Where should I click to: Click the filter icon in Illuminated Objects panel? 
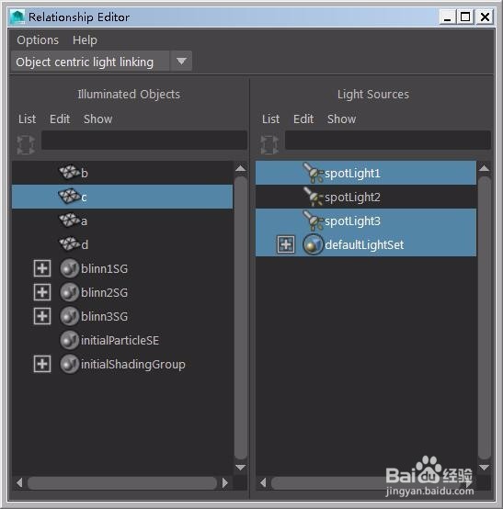pos(26,144)
